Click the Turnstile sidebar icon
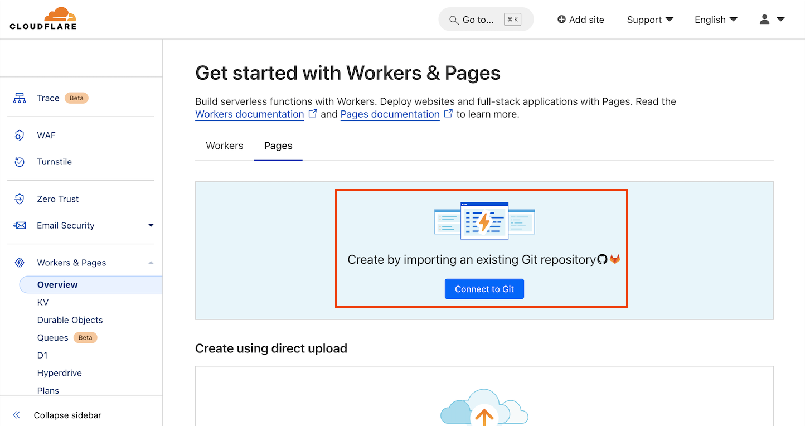The image size is (805, 426). click(19, 162)
